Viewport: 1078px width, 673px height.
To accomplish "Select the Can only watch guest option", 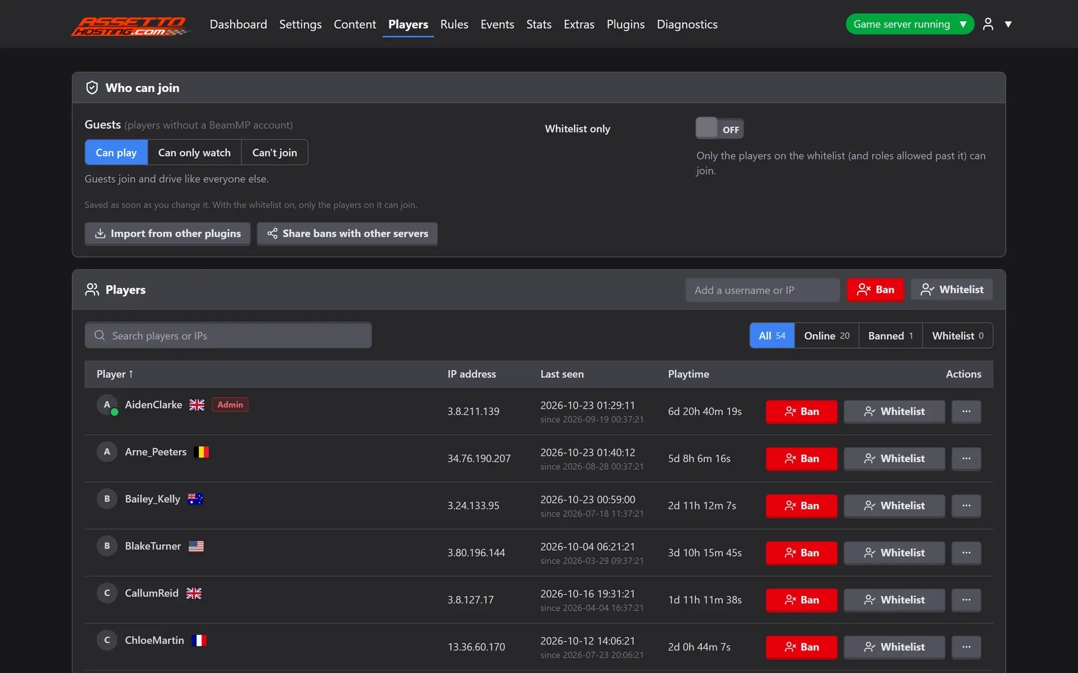I will point(194,152).
